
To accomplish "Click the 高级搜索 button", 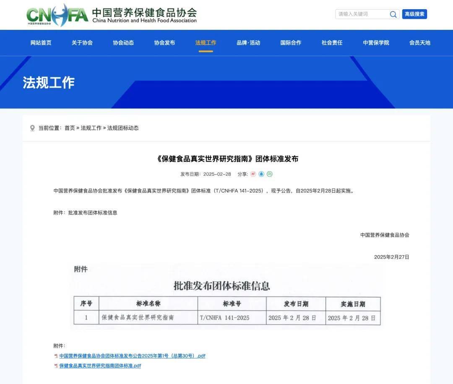I will pos(414,14).
